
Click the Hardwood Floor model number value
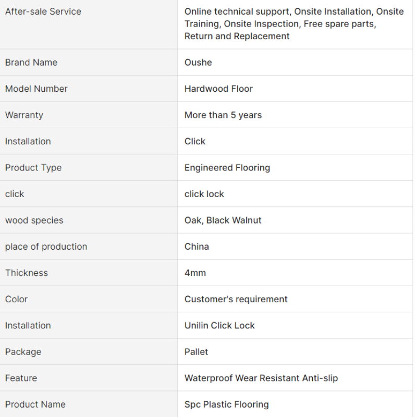coord(218,89)
